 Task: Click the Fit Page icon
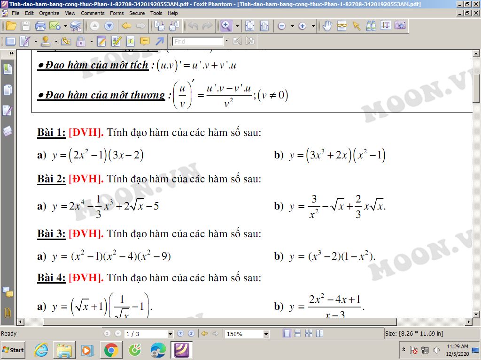[250, 26]
